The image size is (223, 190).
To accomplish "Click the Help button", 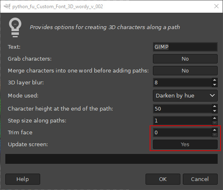I will point(23,179).
